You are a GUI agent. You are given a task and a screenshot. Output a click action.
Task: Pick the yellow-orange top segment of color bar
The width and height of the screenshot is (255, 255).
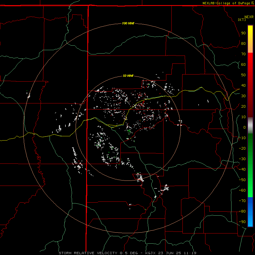point(250,39)
